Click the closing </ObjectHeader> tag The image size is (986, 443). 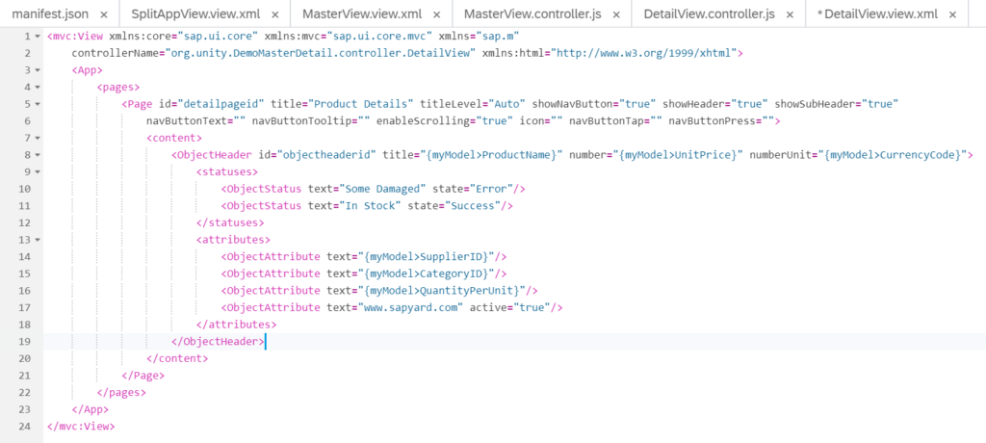pos(218,342)
